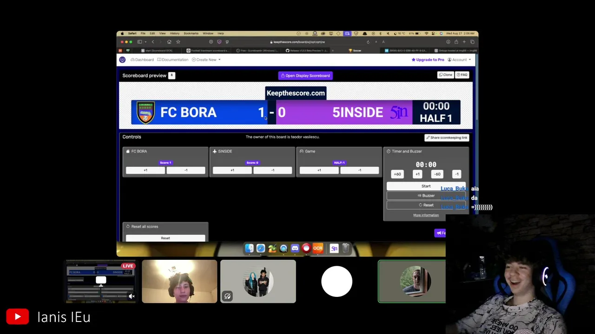Click the home icon in Safari toolbar
595x334 pixels.
(169, 42)
